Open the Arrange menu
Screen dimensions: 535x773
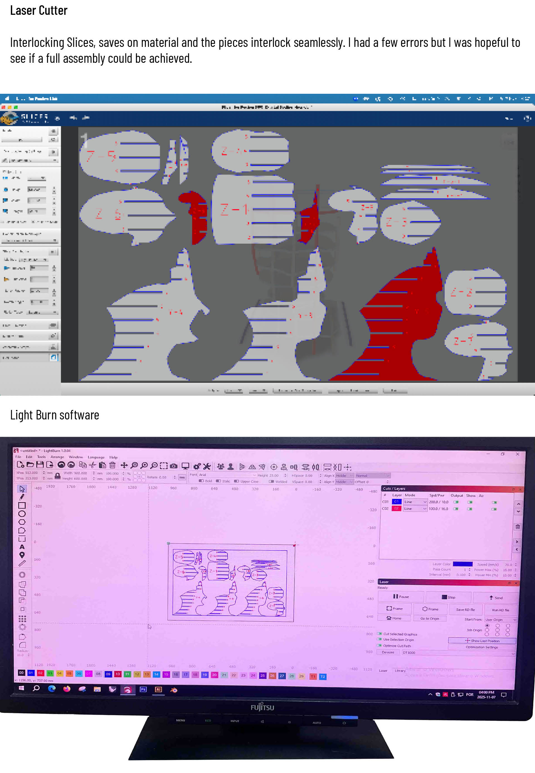(x=57, y=457)
